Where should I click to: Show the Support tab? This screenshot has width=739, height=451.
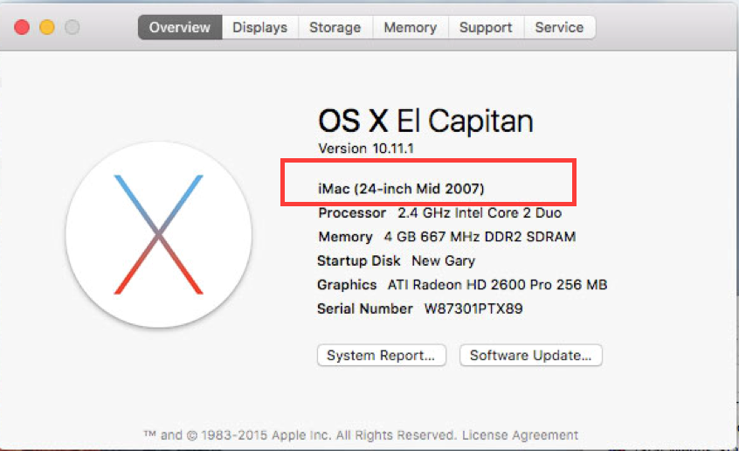coord(486,27)
